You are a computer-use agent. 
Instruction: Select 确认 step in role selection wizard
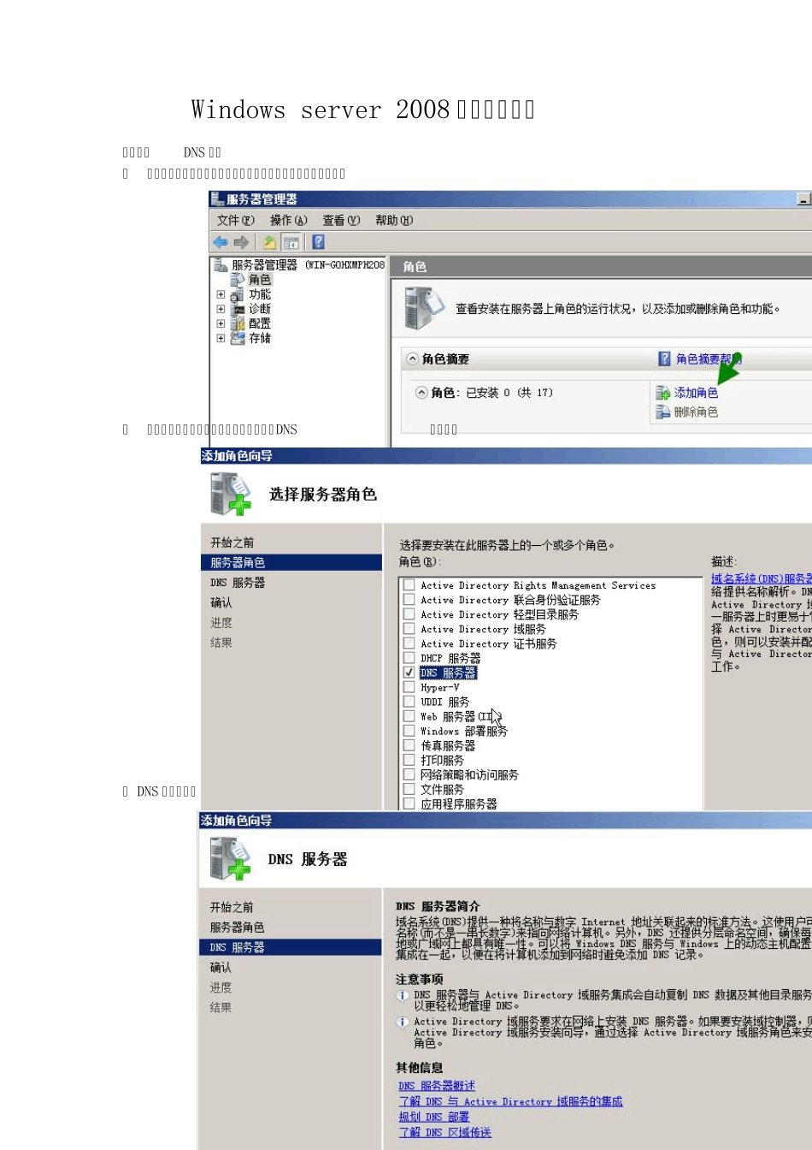coord(221,602)
